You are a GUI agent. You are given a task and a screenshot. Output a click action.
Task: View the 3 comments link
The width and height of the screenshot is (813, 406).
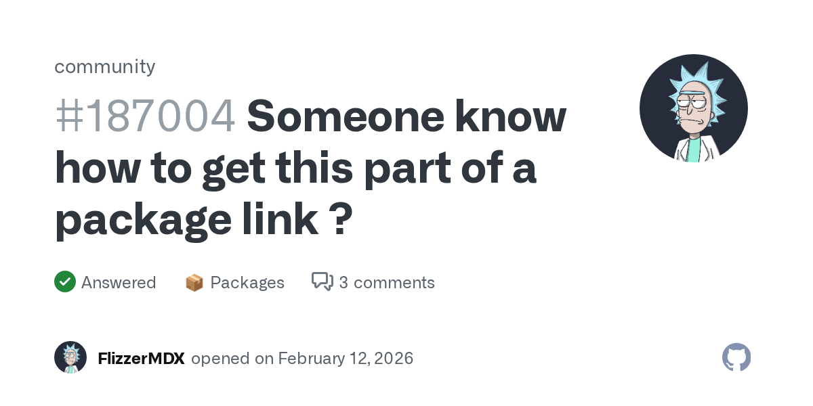[x=386, y=282]
